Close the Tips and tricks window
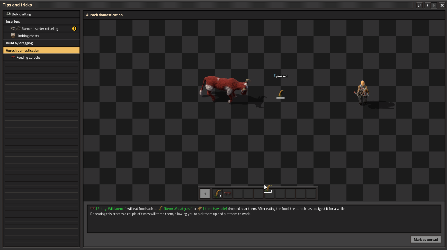Viewport: 447px width, 250px height. click(x=442, y=5)
